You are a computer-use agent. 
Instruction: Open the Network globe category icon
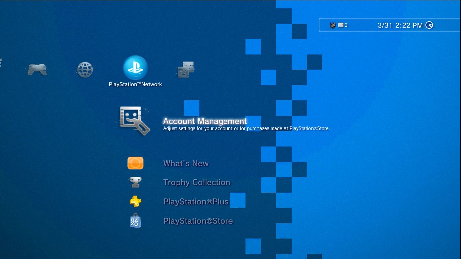pyautogui.click(x=85, y=70)
